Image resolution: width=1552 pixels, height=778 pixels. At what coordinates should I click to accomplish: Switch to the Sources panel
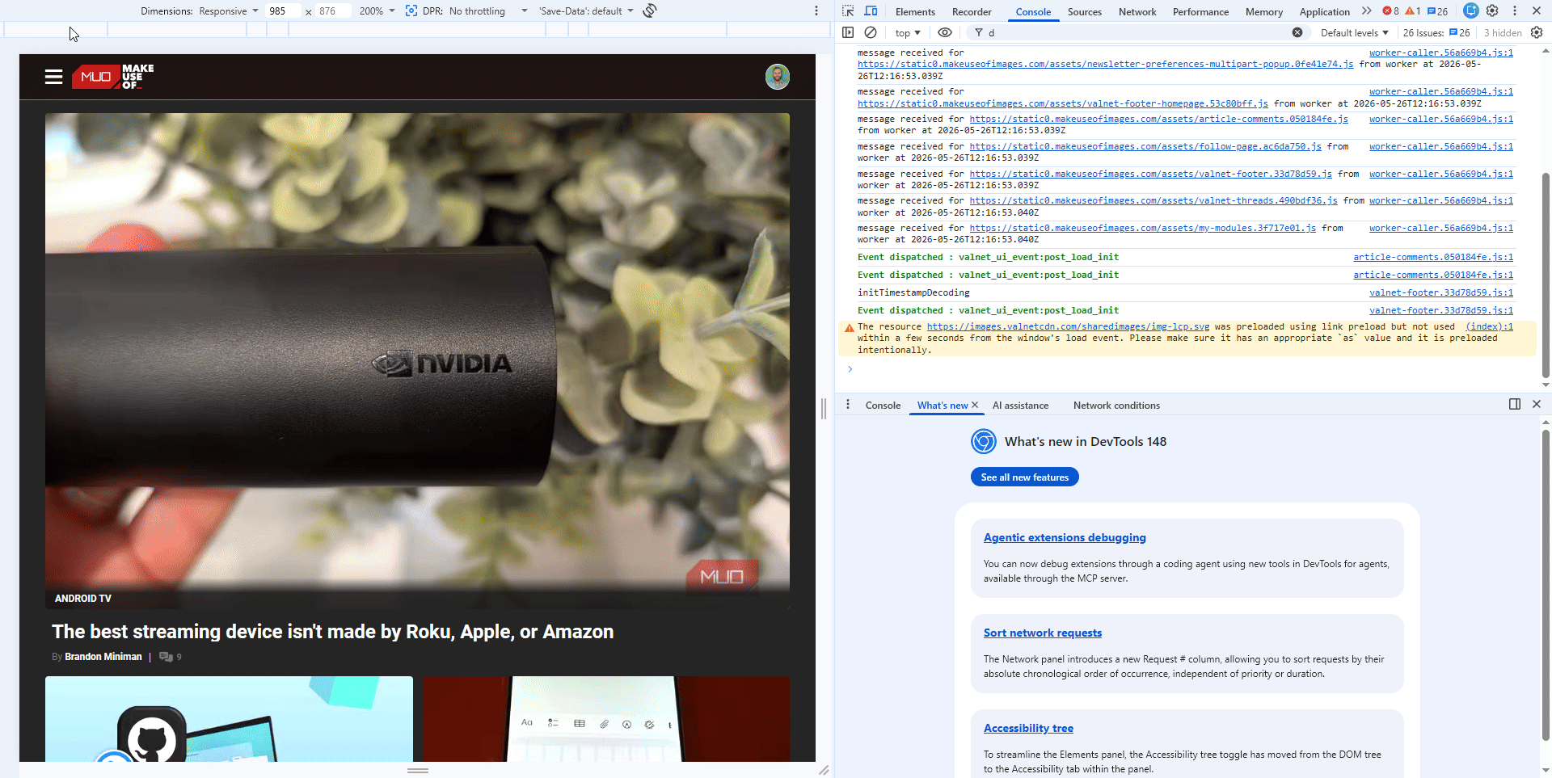click(1084, 12)
